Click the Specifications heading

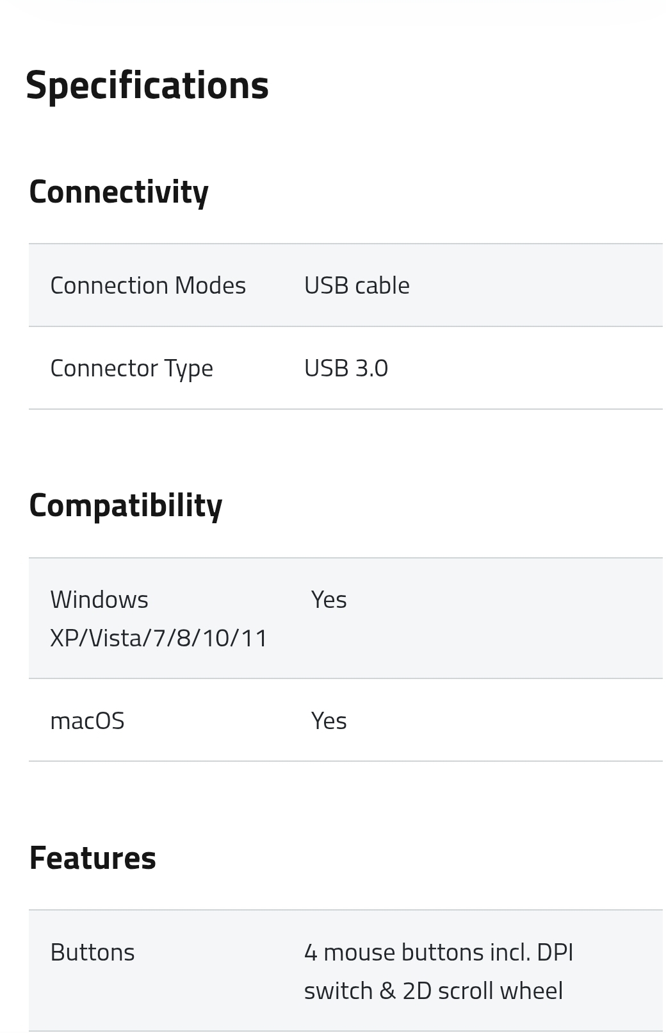tap(147, 85)
